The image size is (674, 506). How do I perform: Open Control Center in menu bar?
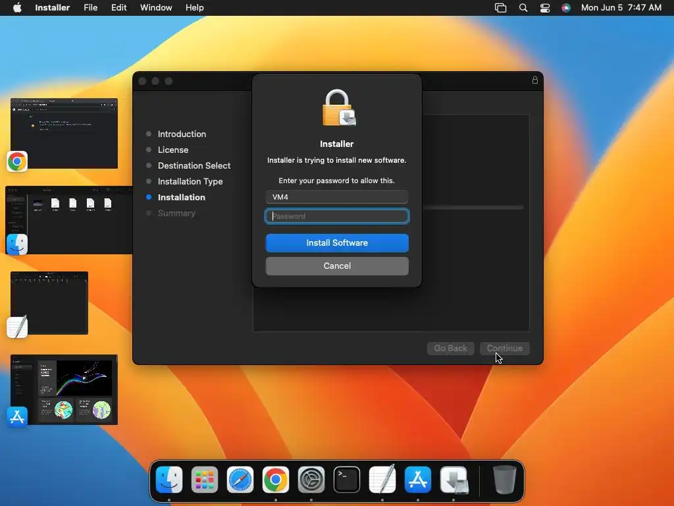coord(544,7)
